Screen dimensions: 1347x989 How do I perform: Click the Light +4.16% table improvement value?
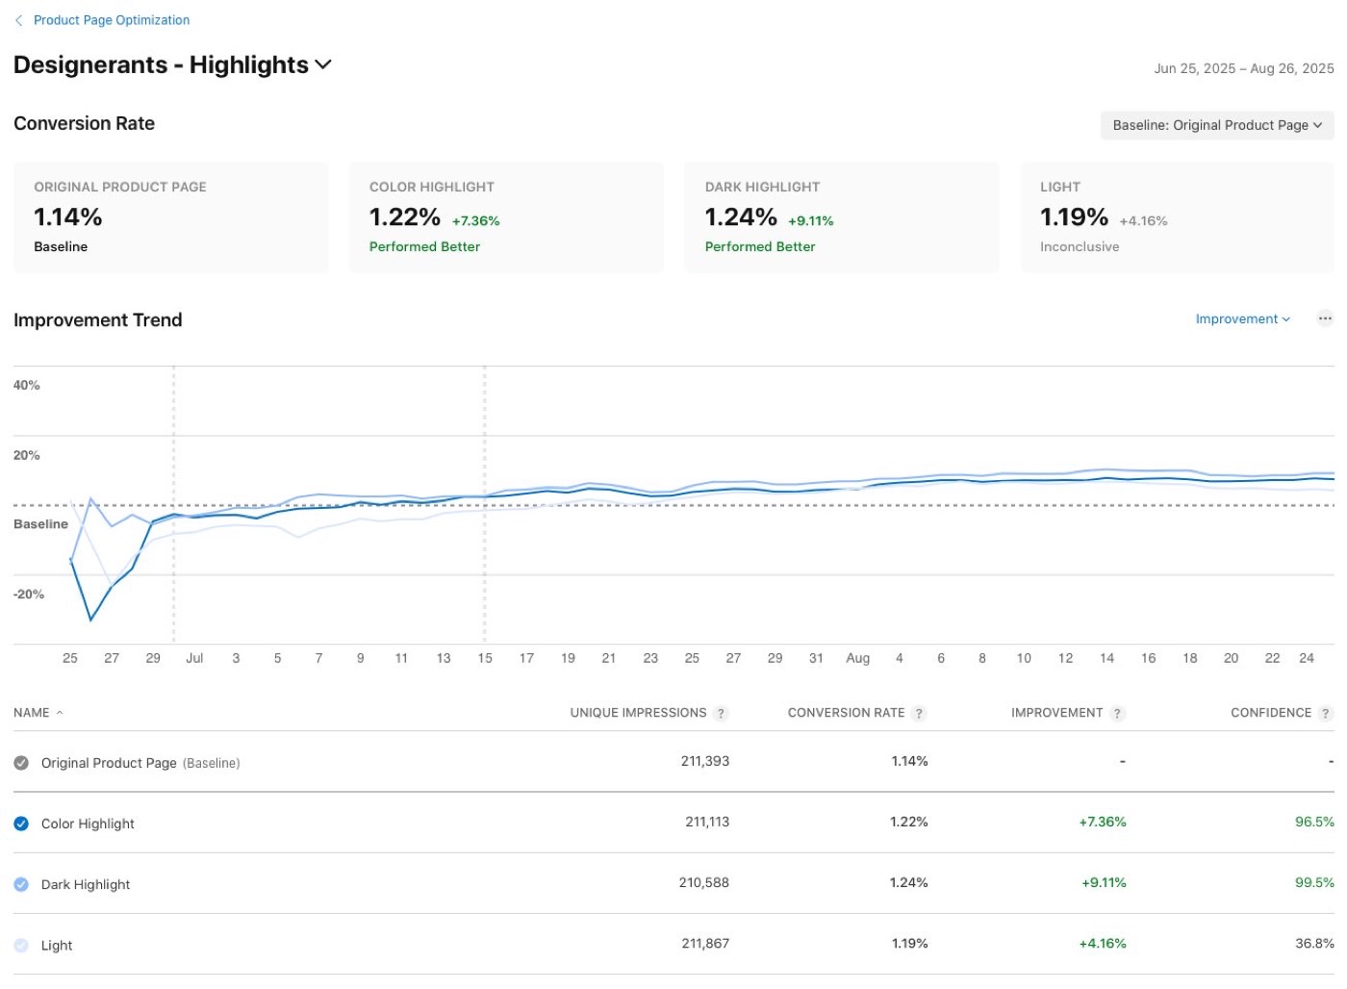[1103, 943]
